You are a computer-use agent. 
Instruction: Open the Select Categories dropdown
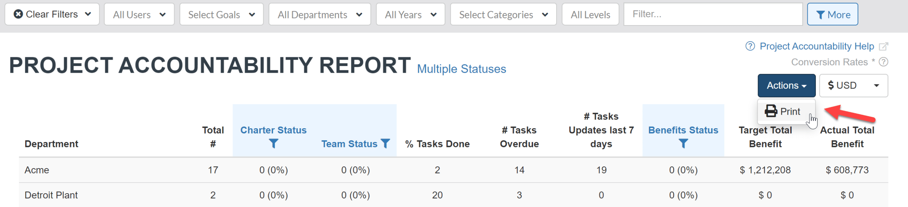point(503,14)
